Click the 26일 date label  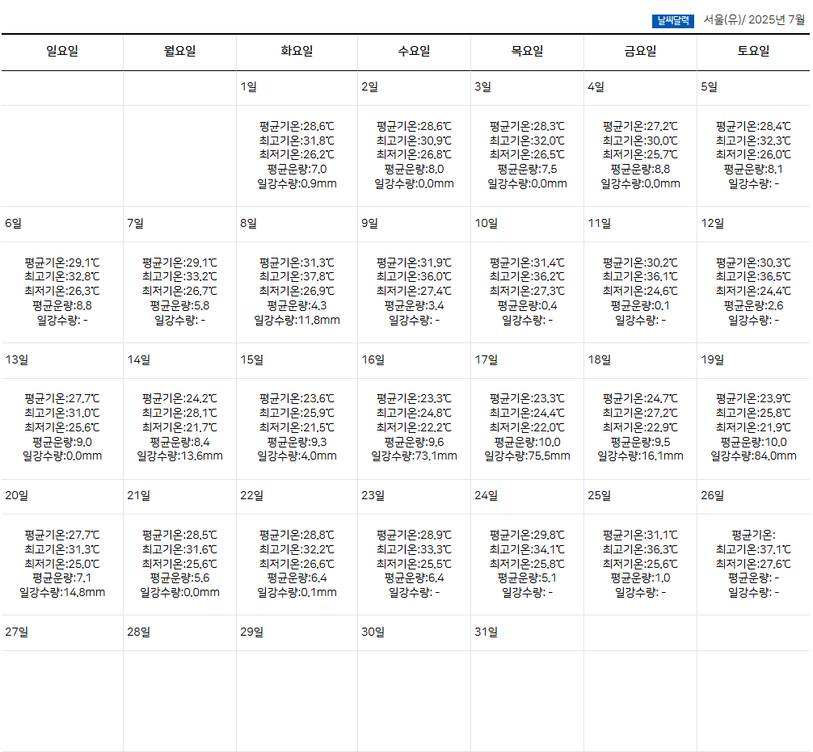[x=712, y=495]
